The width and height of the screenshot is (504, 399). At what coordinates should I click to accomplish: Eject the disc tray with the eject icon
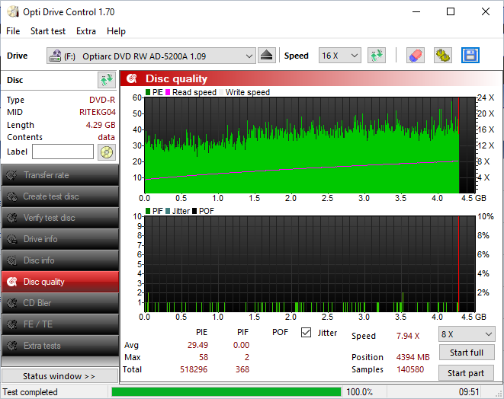[266, 56]
